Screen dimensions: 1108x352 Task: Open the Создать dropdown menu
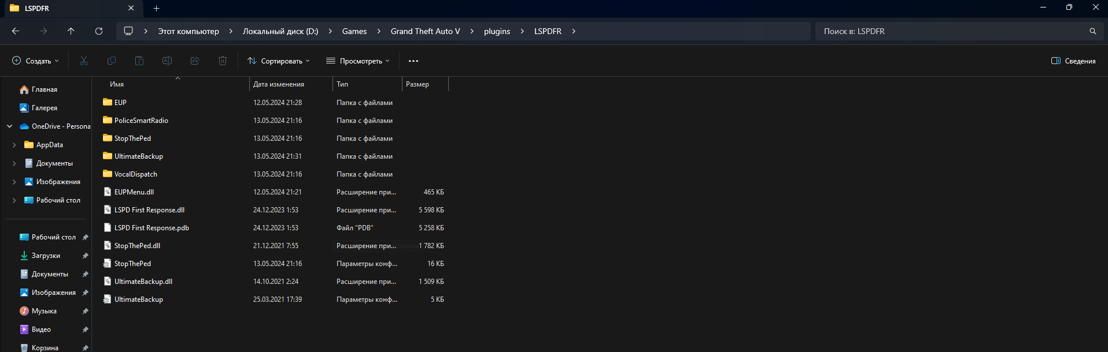(35, 61)
